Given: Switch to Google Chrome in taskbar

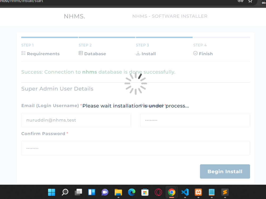Looking at the screenshot, I should (x=172, y=192).
